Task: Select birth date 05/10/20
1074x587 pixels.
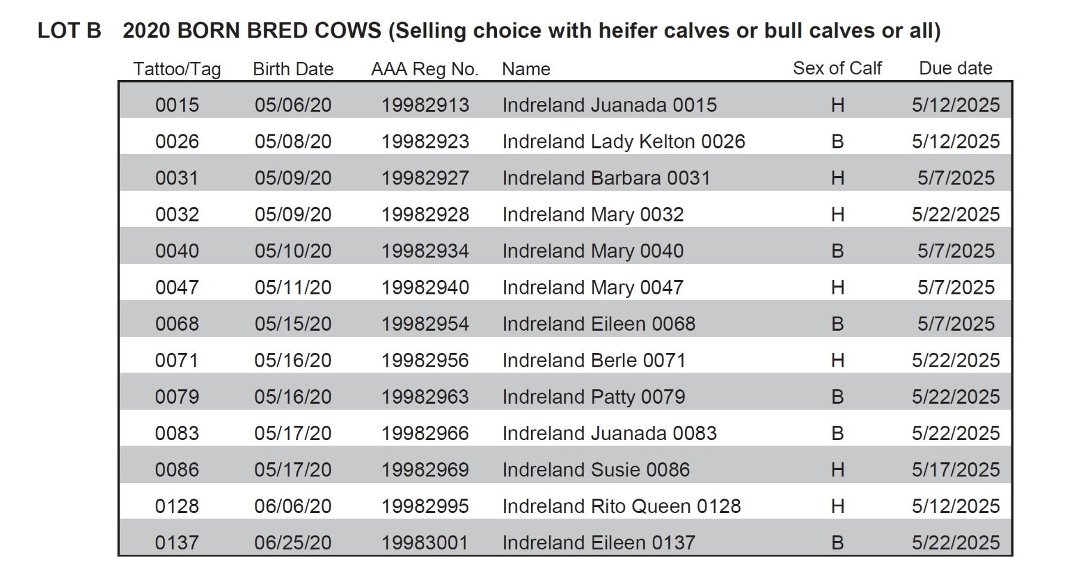Action: (293, 251)
